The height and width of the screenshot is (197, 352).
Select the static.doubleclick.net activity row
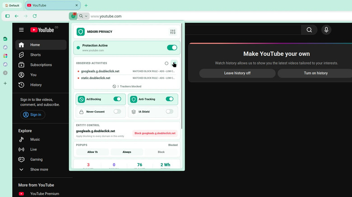[x=127, y=78]
